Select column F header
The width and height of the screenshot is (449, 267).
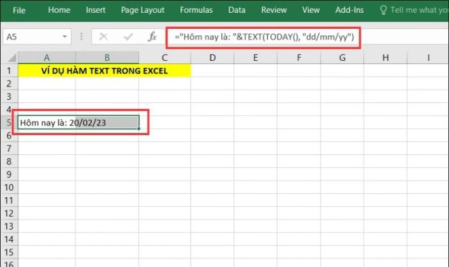click(x=299, y=58)
